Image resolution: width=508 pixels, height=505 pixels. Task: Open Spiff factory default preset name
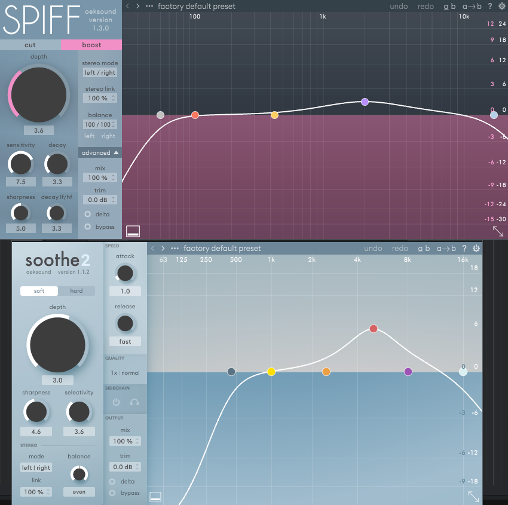pos(197,6)
